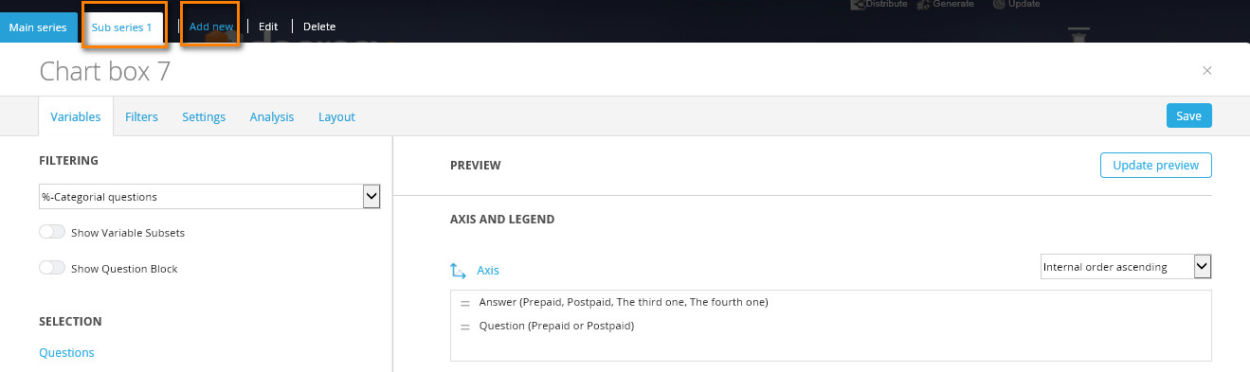Grab the handle icon beside Question row

click(x=464, y=327)
